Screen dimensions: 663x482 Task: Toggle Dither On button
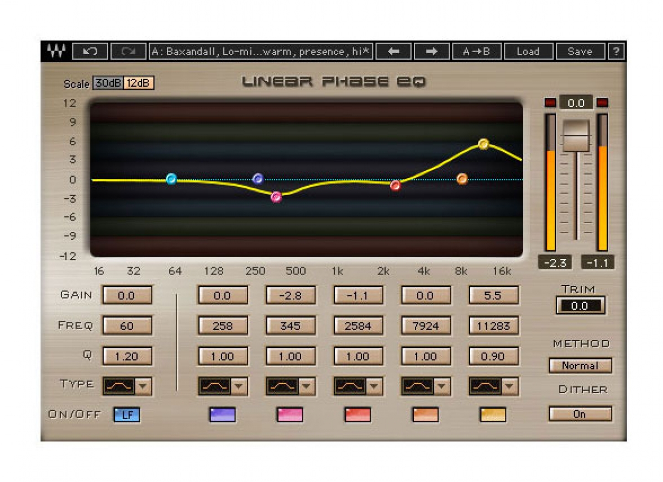(580, 414)
